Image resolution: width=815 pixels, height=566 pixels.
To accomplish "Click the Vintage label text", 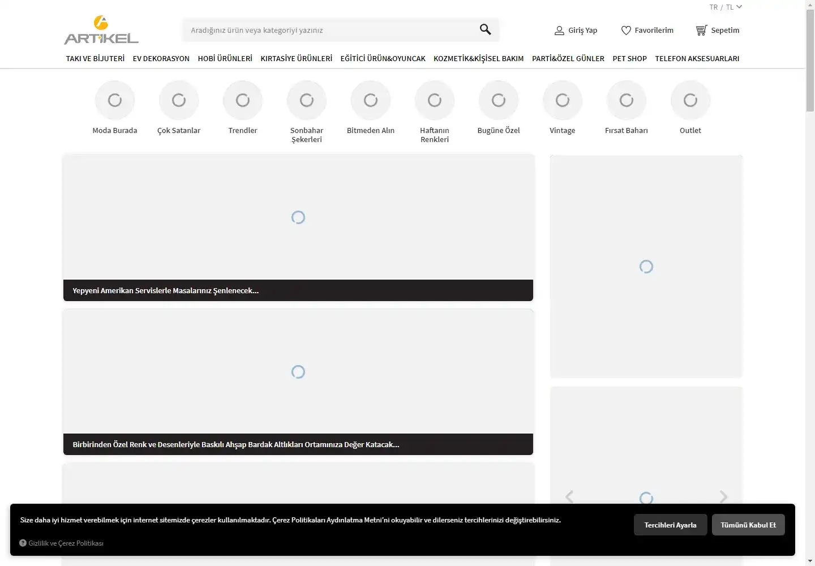I will 563,130.
